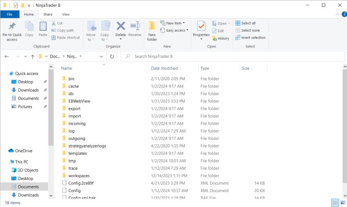
Task: Click Select all in ribbon
Action: coord(245,23)
